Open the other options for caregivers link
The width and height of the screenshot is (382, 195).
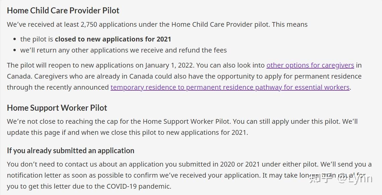[310, 65]
